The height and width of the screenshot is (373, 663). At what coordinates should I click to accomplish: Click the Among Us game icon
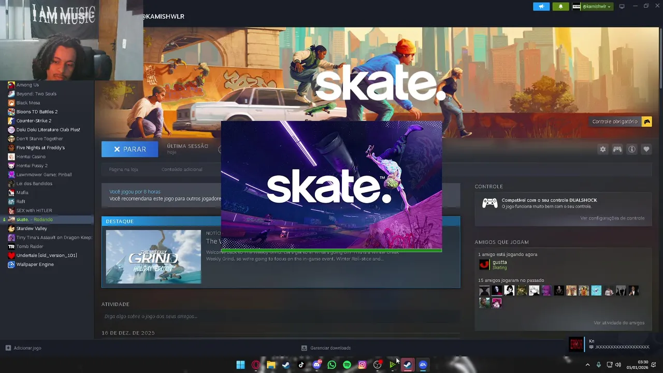click(x=11, y=84)
